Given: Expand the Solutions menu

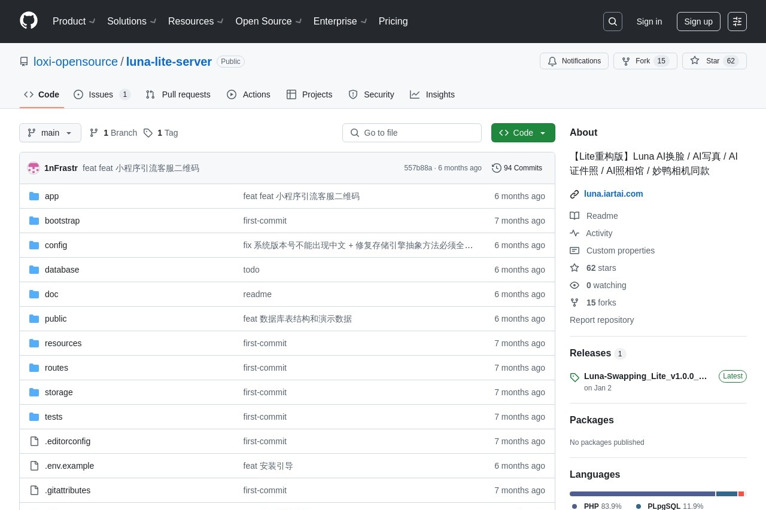Looking at the screenshot, I should (x=132, y=22).
